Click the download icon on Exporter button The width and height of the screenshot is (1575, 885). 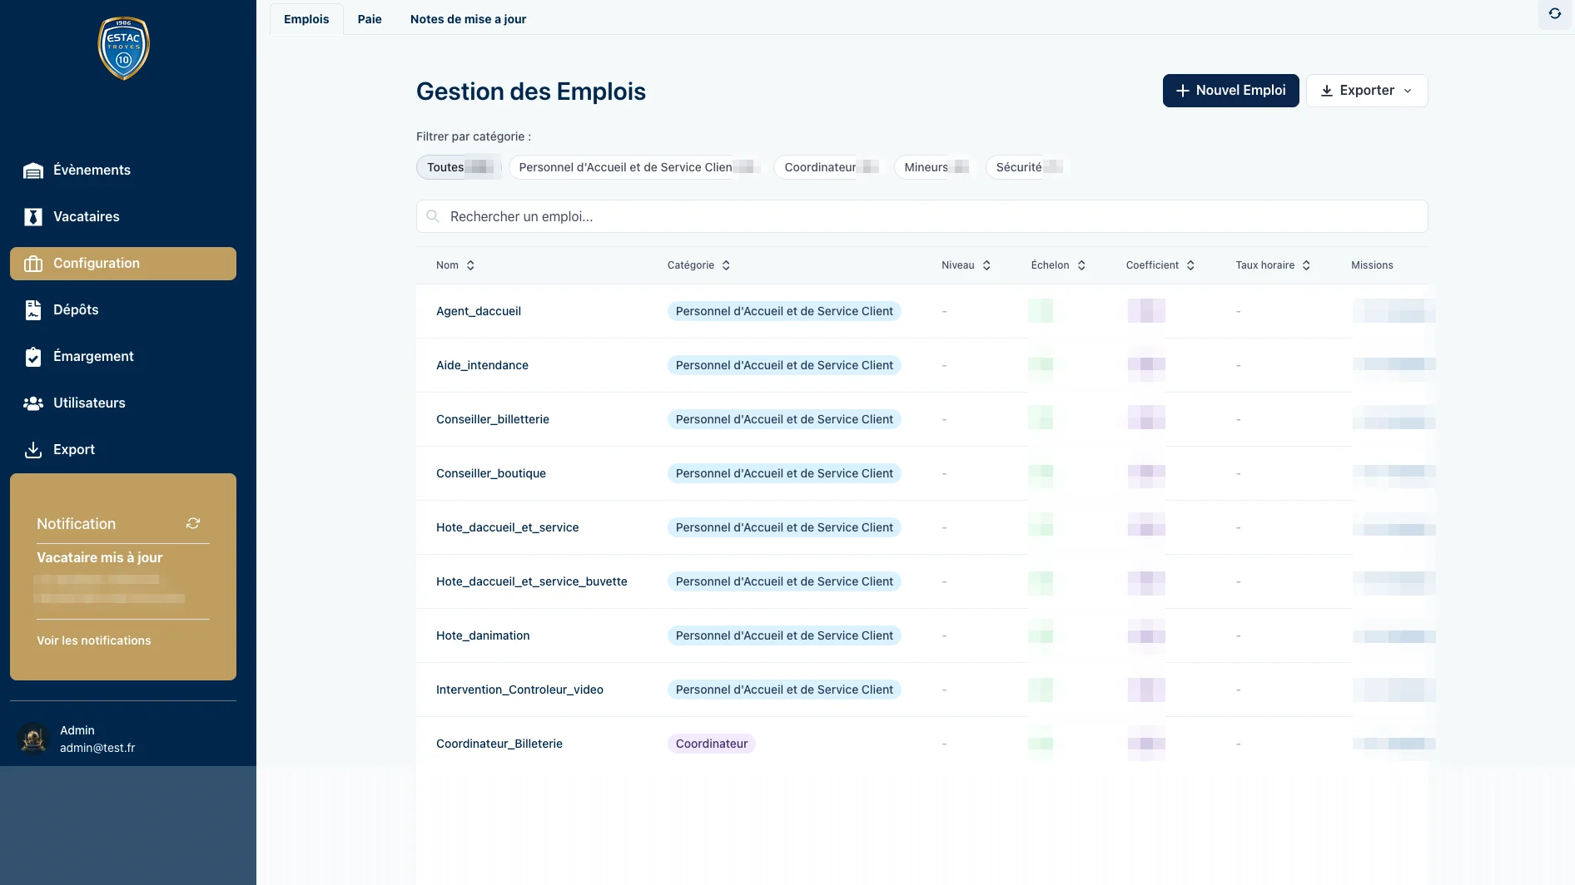(1327, 91)
